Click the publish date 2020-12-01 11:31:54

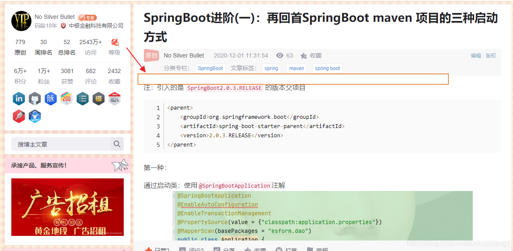point(241,55)
